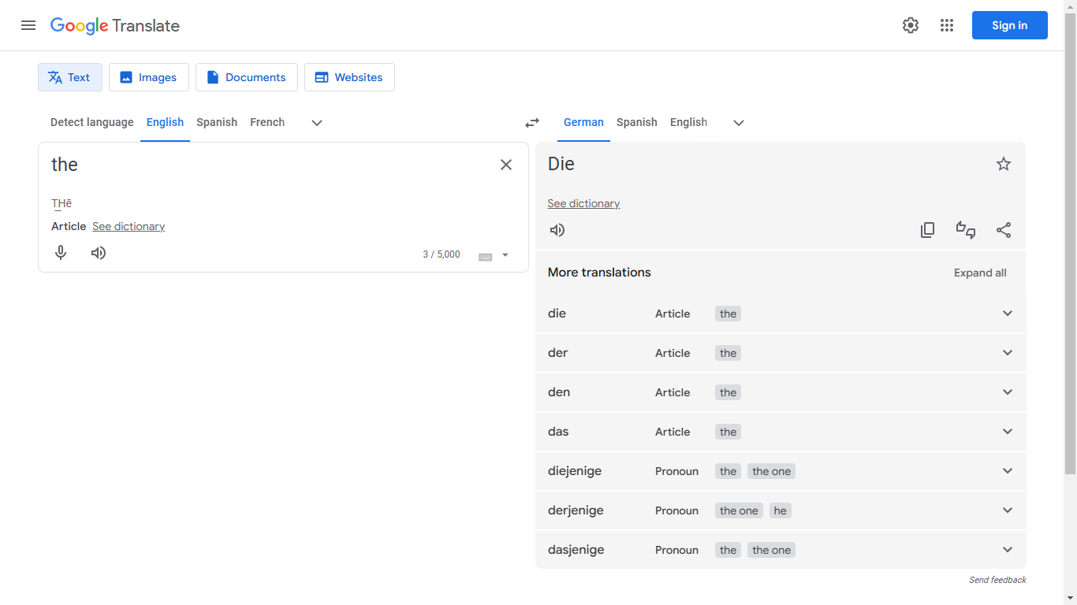Save translation with the star icon
The width and height of the screenshot is (1077, 605).
(1004, 164)
